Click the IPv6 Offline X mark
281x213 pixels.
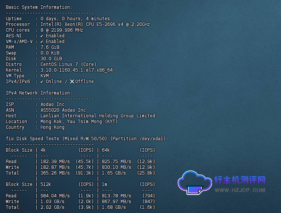72,81
